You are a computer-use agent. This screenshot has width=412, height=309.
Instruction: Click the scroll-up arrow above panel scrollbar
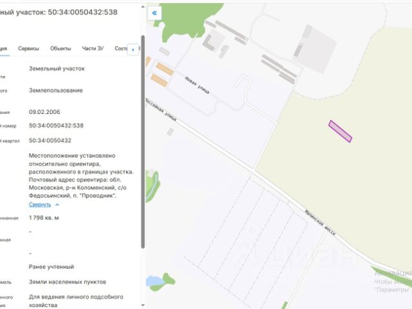(143, 7)
